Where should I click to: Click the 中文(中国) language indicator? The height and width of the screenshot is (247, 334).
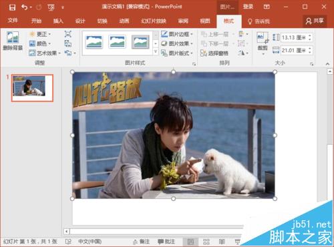pyautogui.click(x=90, y=242)
